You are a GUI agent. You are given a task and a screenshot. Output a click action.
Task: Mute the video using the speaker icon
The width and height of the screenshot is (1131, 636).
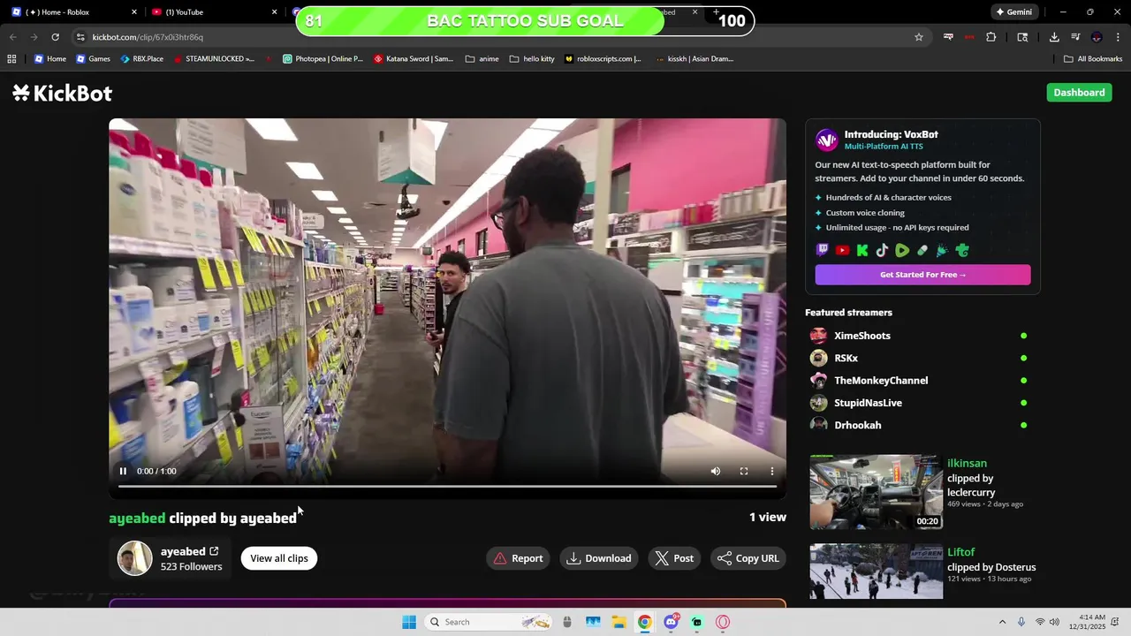(716, 471)
